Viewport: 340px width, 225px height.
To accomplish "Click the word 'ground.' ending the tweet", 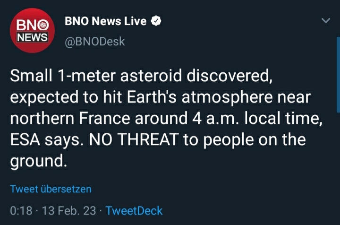I will (x=38, y=162).
